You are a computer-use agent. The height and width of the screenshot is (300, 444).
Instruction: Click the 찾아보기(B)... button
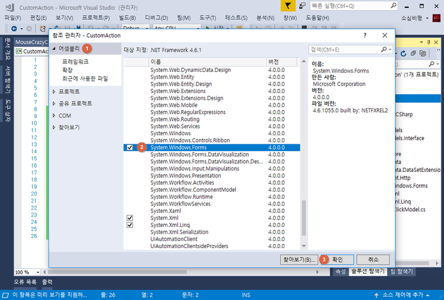tap(299, 259)
